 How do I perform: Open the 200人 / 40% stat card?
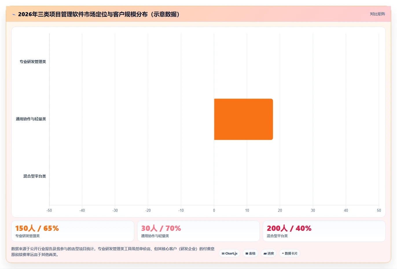[324, 231]
